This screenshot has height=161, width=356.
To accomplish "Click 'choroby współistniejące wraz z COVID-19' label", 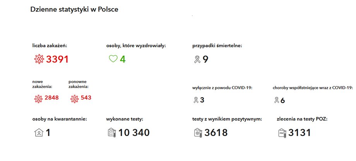I will pyautogui.click(x=313, y=88).
